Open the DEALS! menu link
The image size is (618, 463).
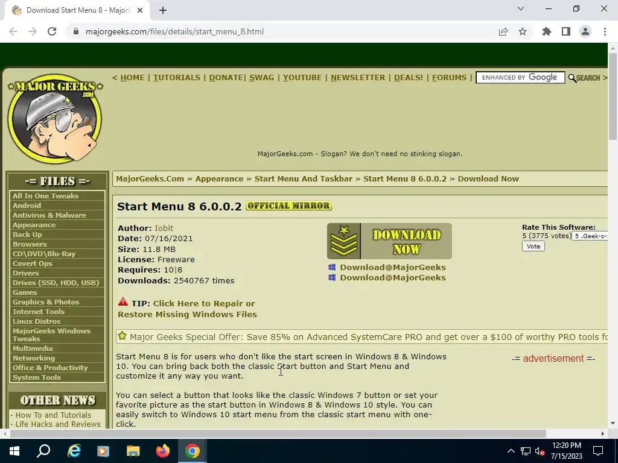(x=409, y=78)
